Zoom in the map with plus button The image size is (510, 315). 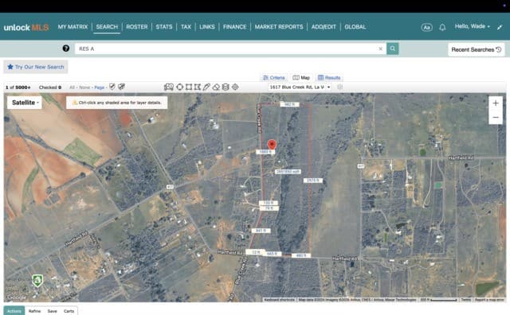(x=496, y=103)
